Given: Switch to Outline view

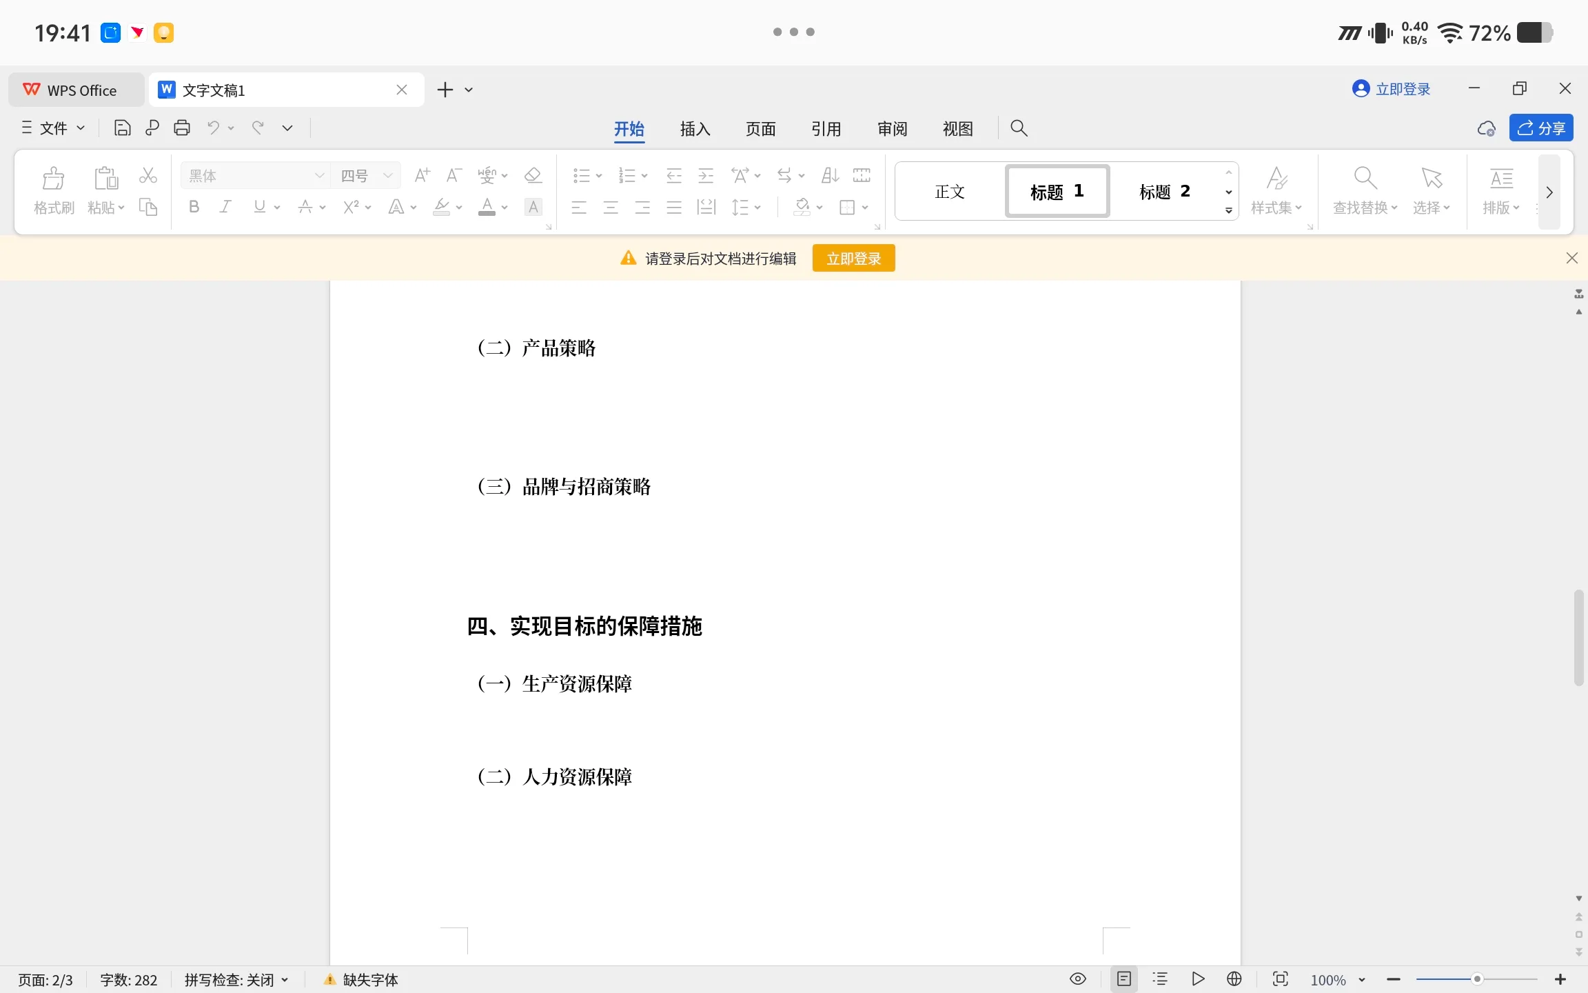Looking at the screenshot, I should click(1161, 979).
